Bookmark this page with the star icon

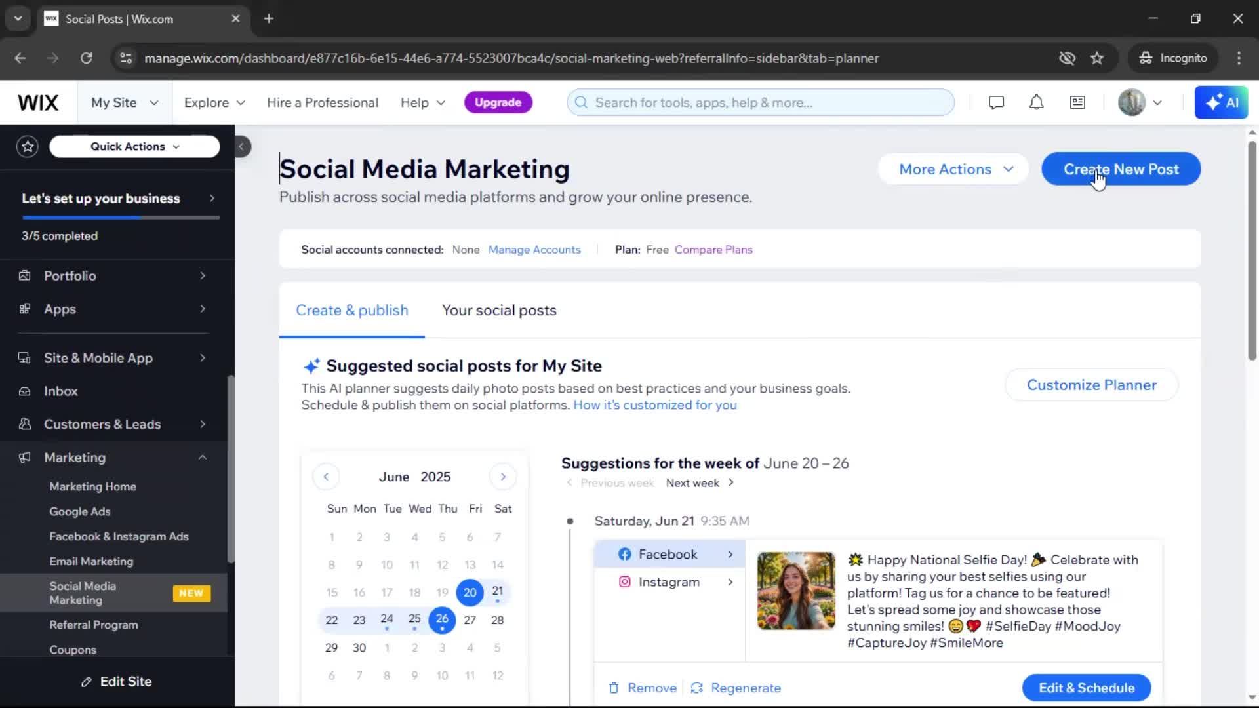[x=1097, y=58]
